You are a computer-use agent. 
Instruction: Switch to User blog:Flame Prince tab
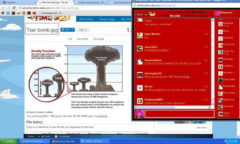[121, 3]
